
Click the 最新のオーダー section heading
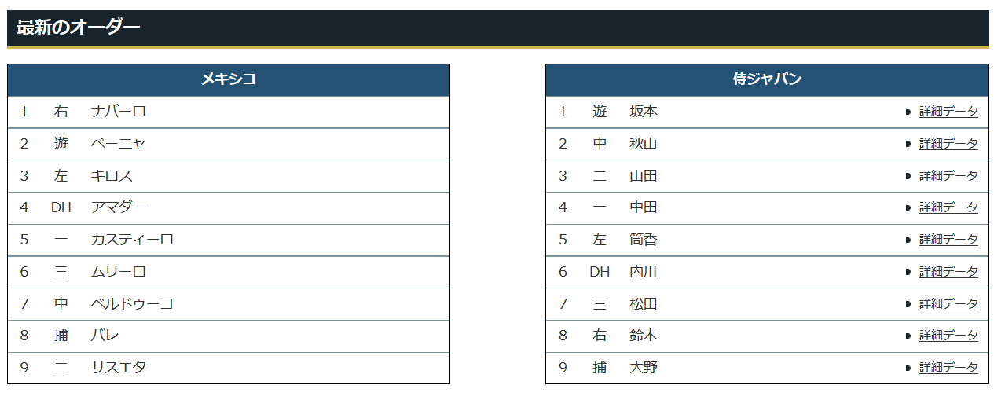(78, 27)
